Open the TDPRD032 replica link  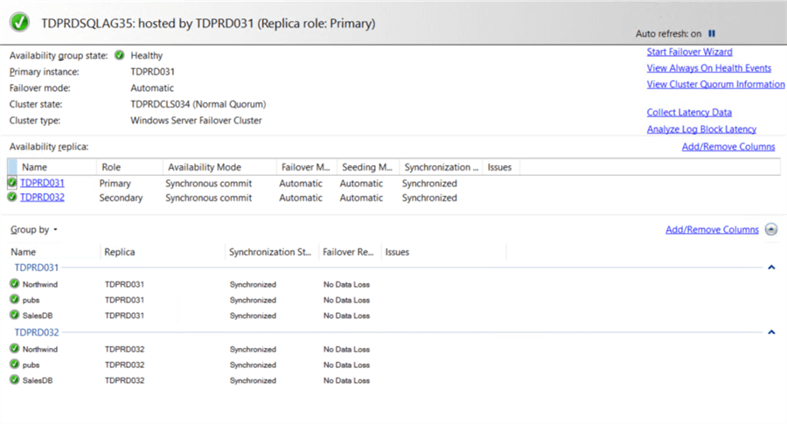[x=42, y=198]
